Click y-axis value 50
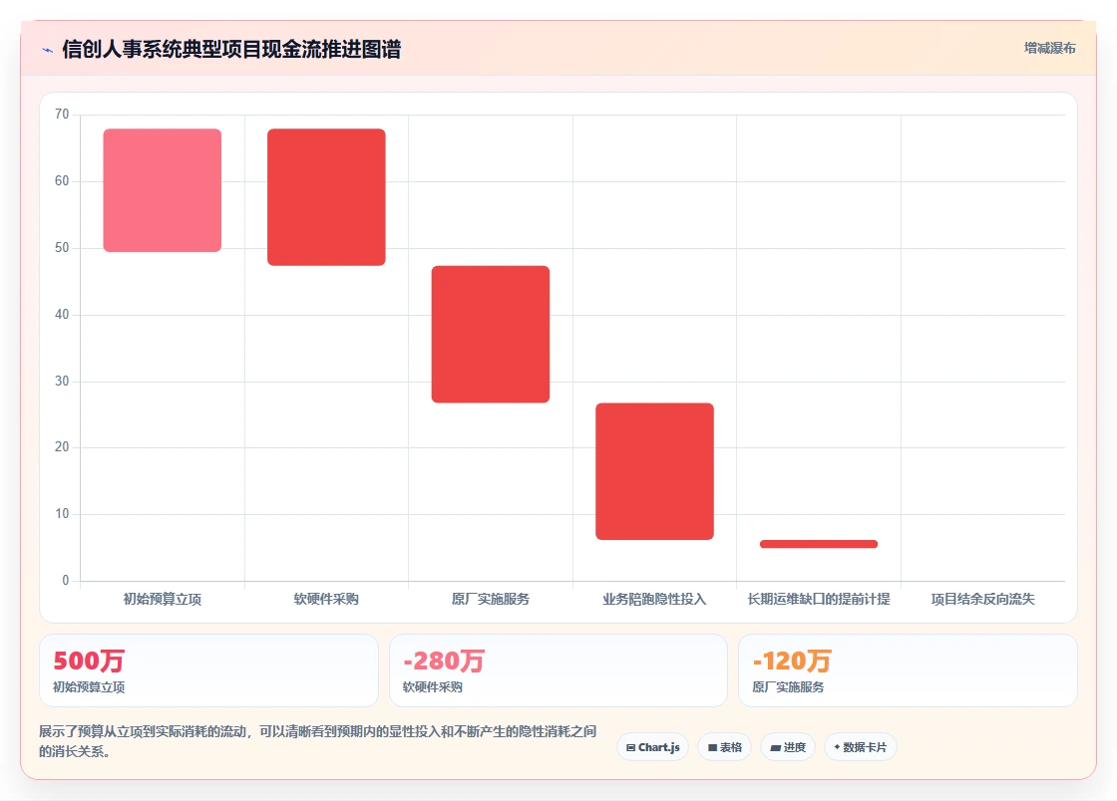The image size is (1117, 801). (x=62, y=248)
